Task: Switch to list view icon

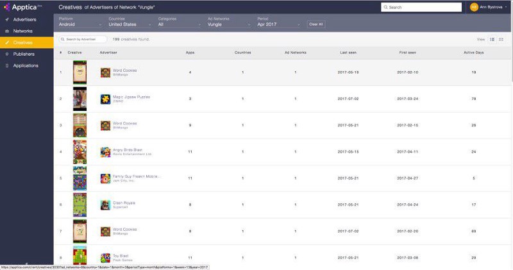Action: pyautogui.click(x=492, y=39)
